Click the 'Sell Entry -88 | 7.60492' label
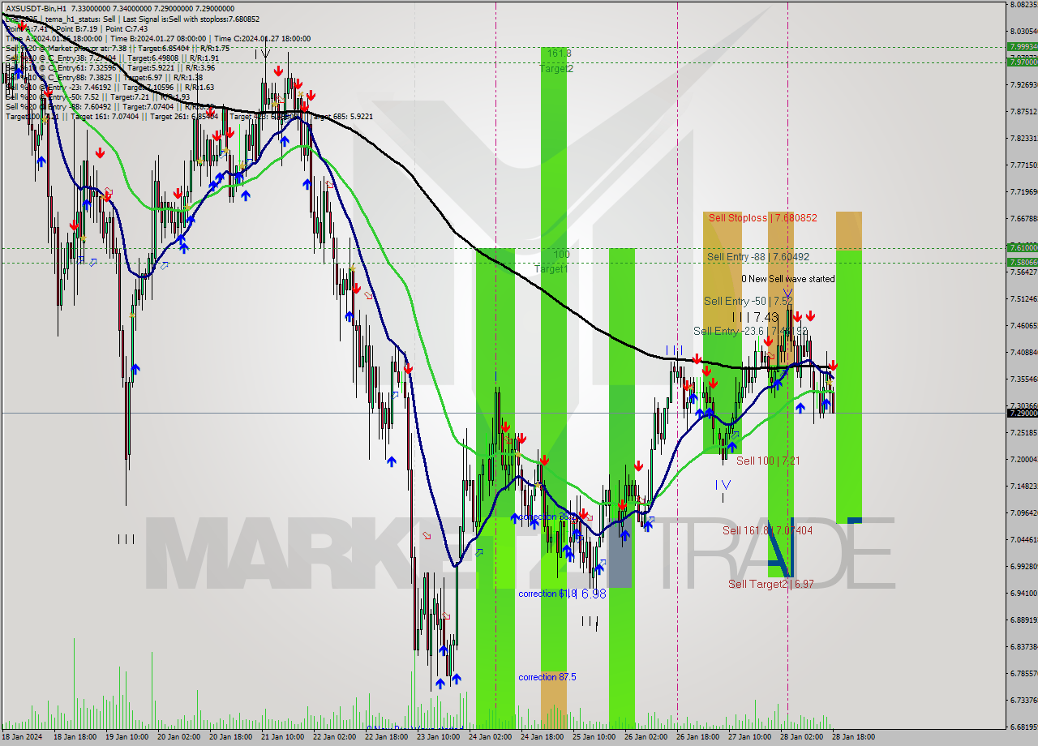 tap(758, 257)
